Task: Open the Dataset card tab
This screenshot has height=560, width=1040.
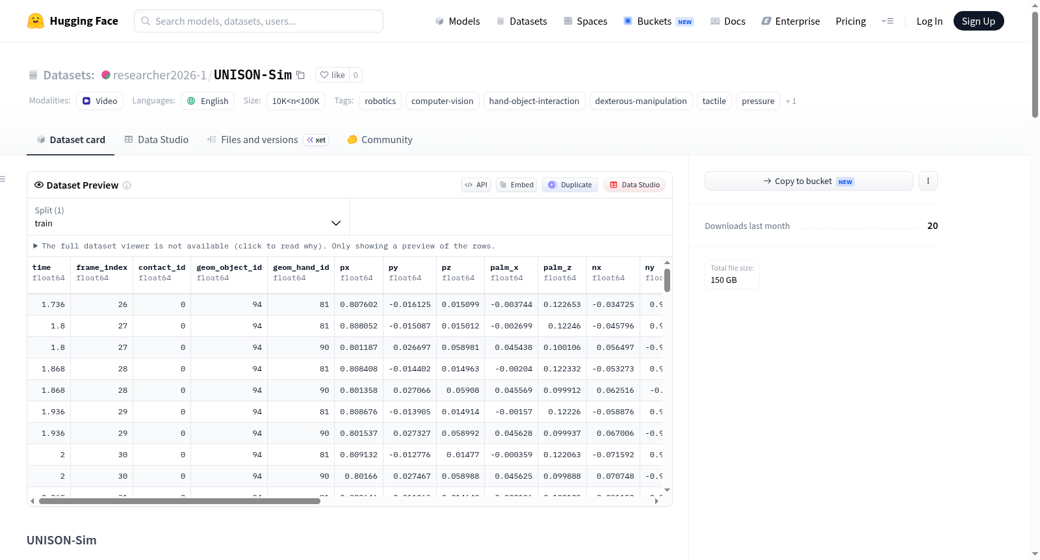Action: pos(71,139)
